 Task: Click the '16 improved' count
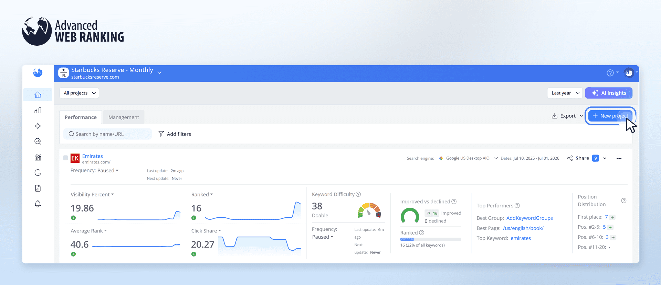point(443,213)
